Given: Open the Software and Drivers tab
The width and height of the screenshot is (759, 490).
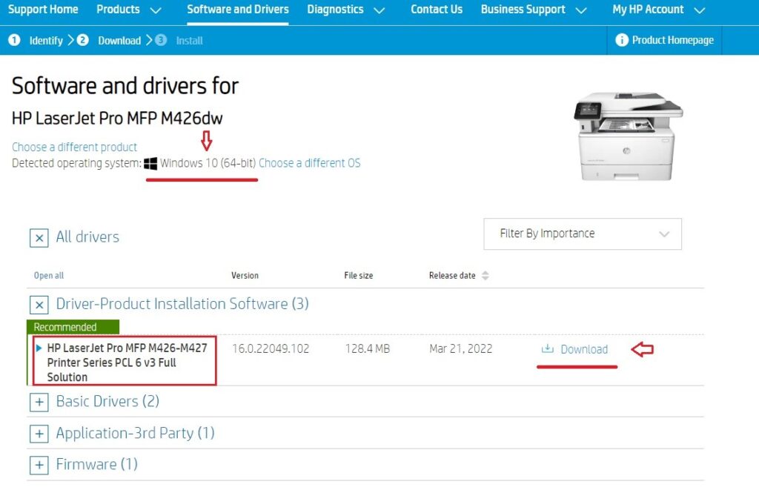Looking at the screenshot, I should pos(238,10).
